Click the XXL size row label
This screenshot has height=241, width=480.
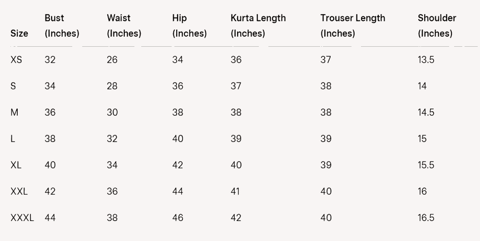19,192
